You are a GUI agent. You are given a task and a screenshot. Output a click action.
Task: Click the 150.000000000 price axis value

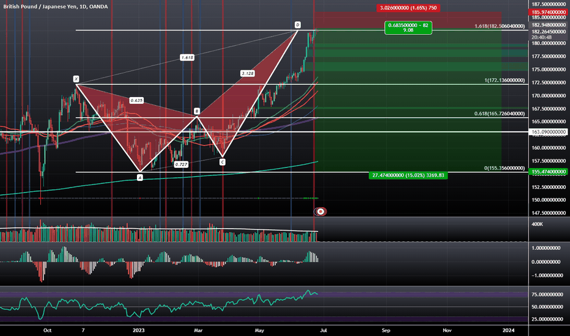(549, 200)
